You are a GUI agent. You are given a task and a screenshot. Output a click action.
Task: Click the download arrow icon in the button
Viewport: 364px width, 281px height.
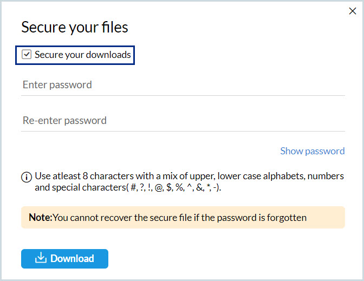[x=41, y=258]
